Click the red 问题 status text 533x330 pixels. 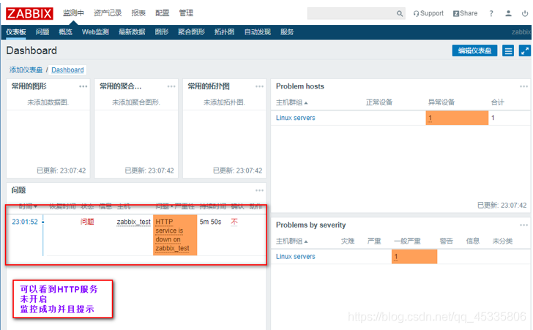click(x=87, y=222)
